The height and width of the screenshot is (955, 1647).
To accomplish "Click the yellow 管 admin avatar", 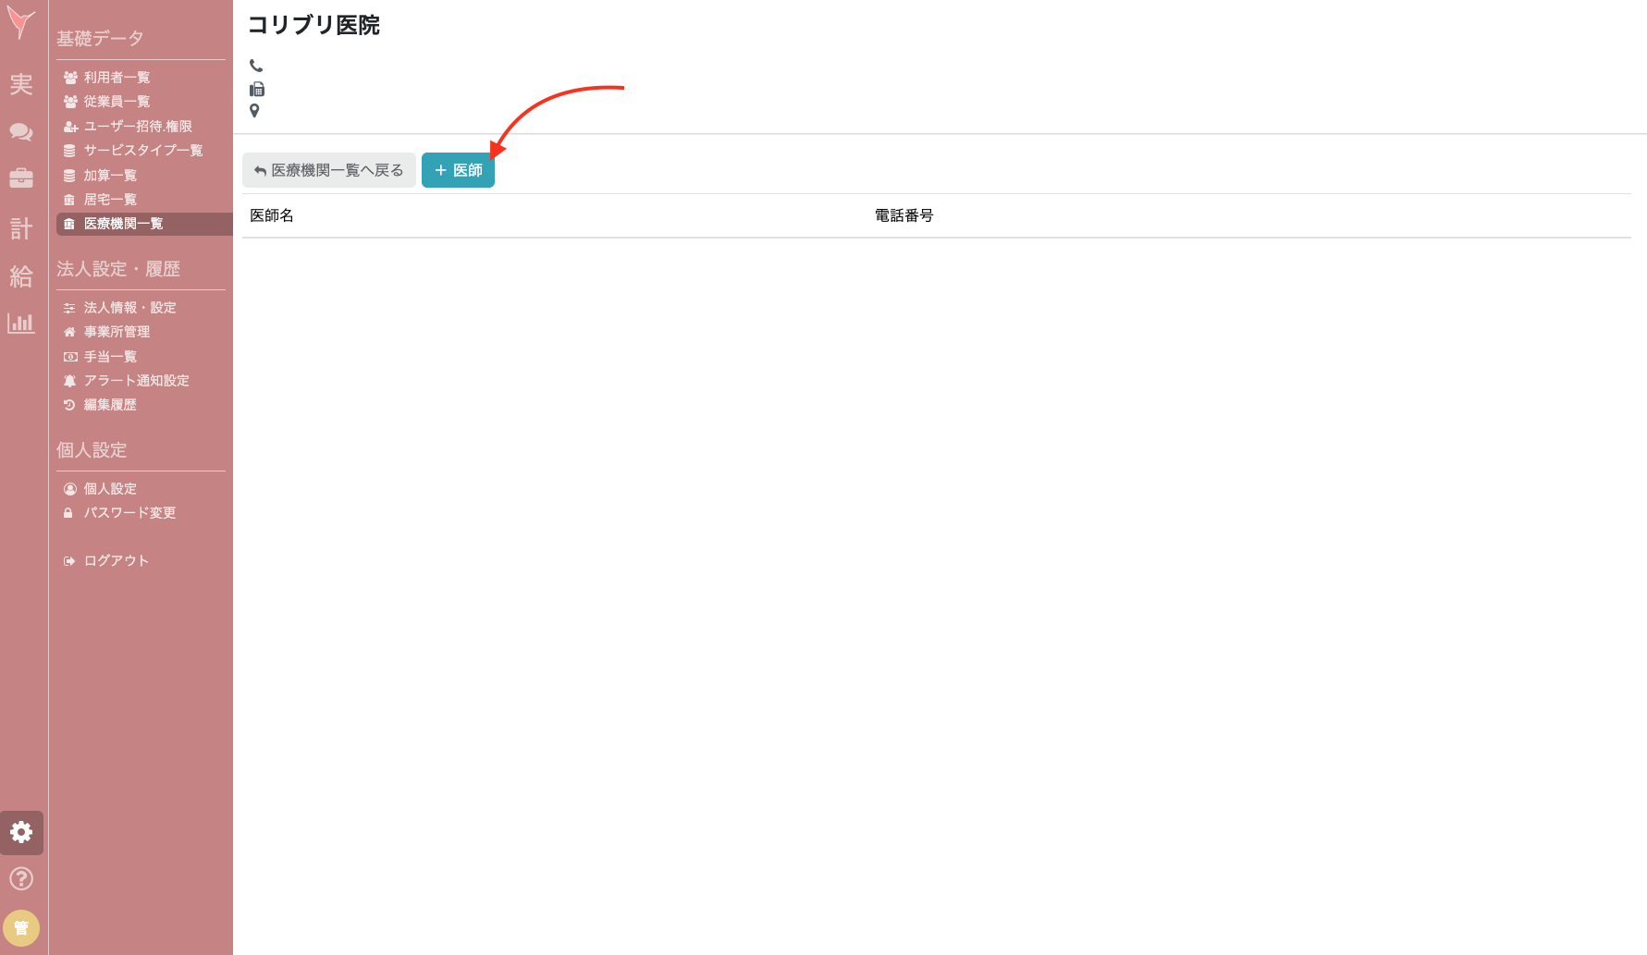I will coord(21,927).
